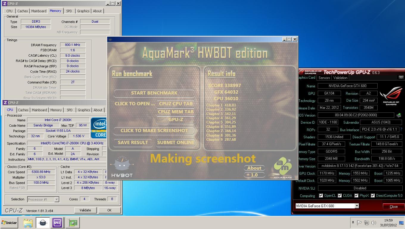
Task: Click Chapter 9 287,68 result line
Action: click(x=221, y=140)
